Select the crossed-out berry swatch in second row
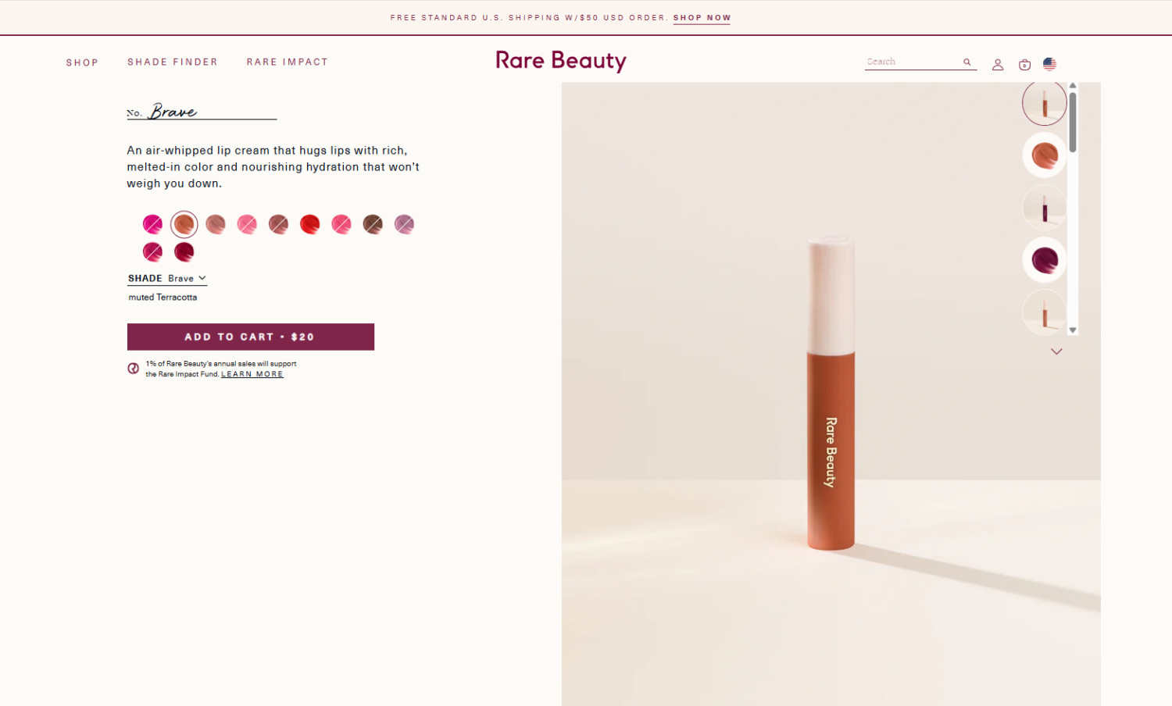Viewport: 1172px width, 706px height. [x=152, y=251]
